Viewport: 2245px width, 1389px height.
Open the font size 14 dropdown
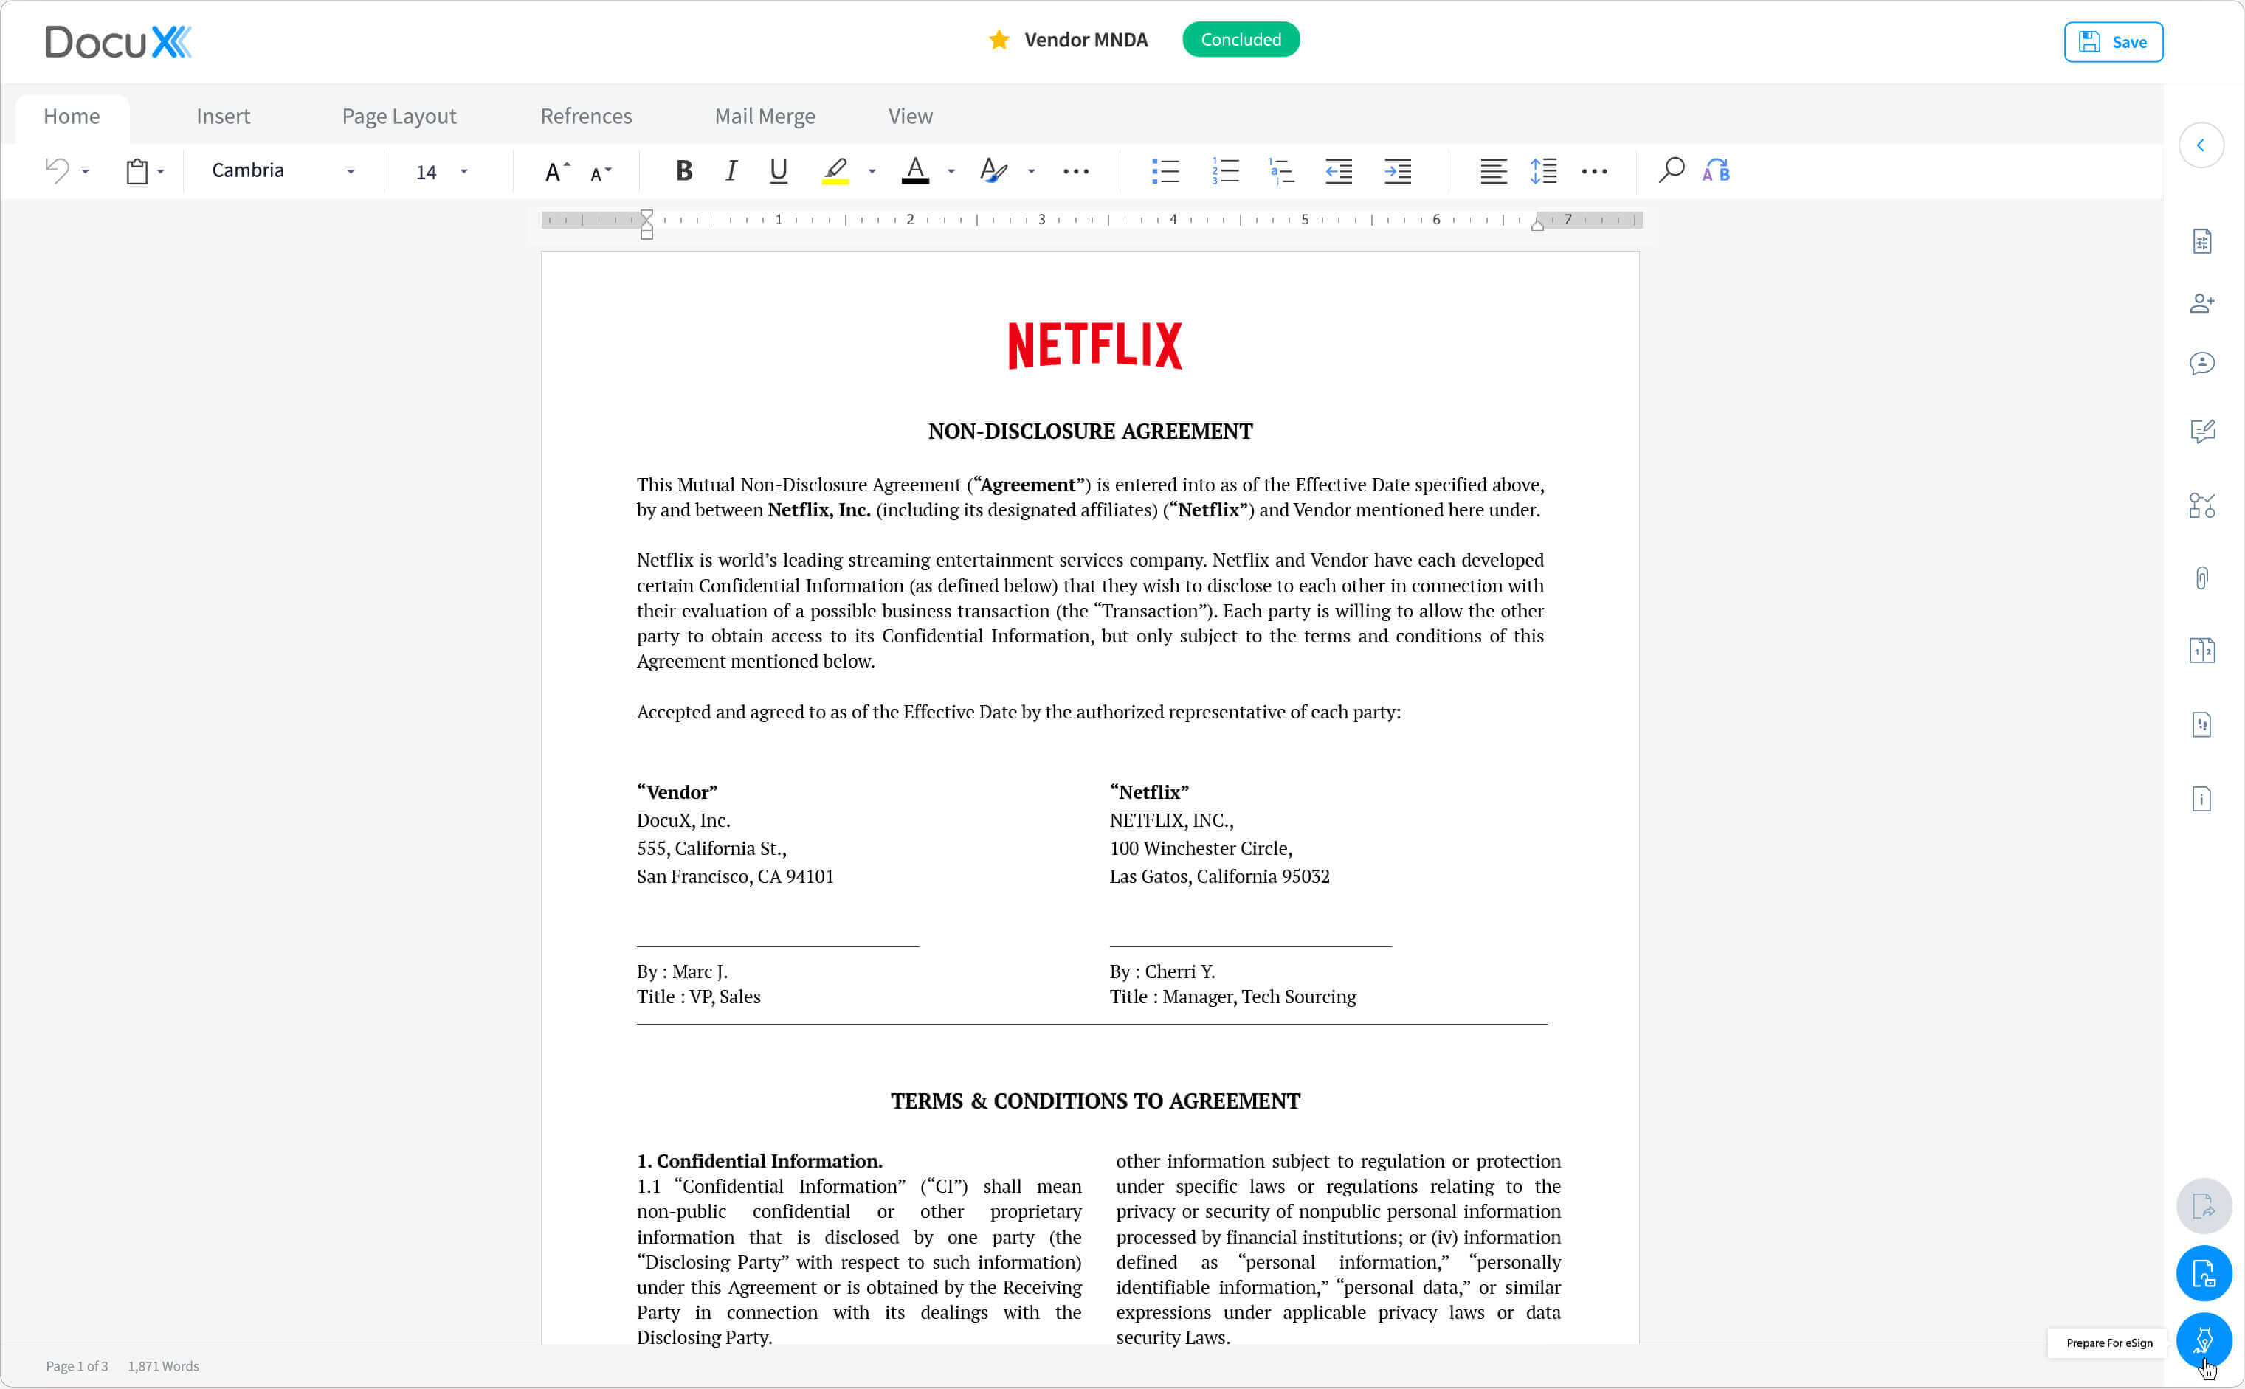[442, 172]
